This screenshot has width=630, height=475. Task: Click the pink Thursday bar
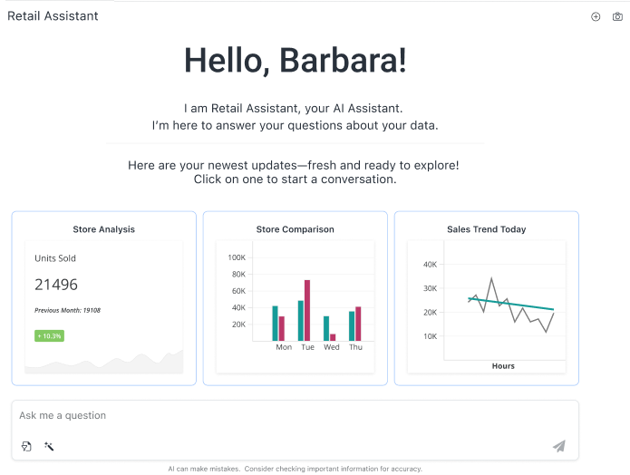point(358,324)
